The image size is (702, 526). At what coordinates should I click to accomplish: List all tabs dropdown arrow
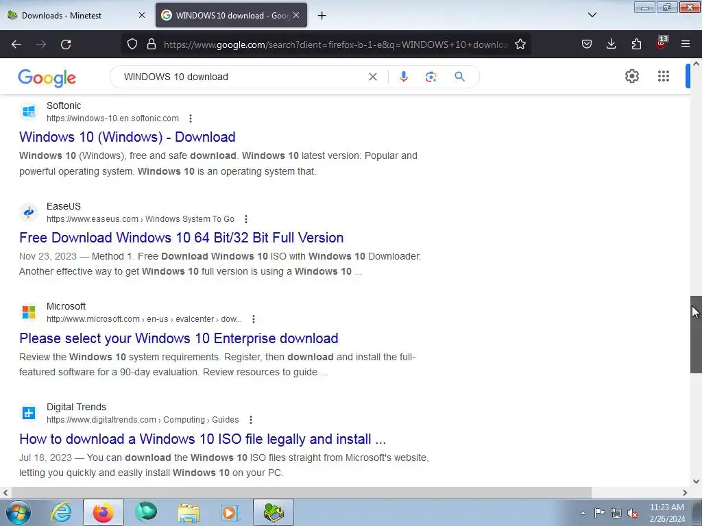pyautogui.click(x=592, y=15)
